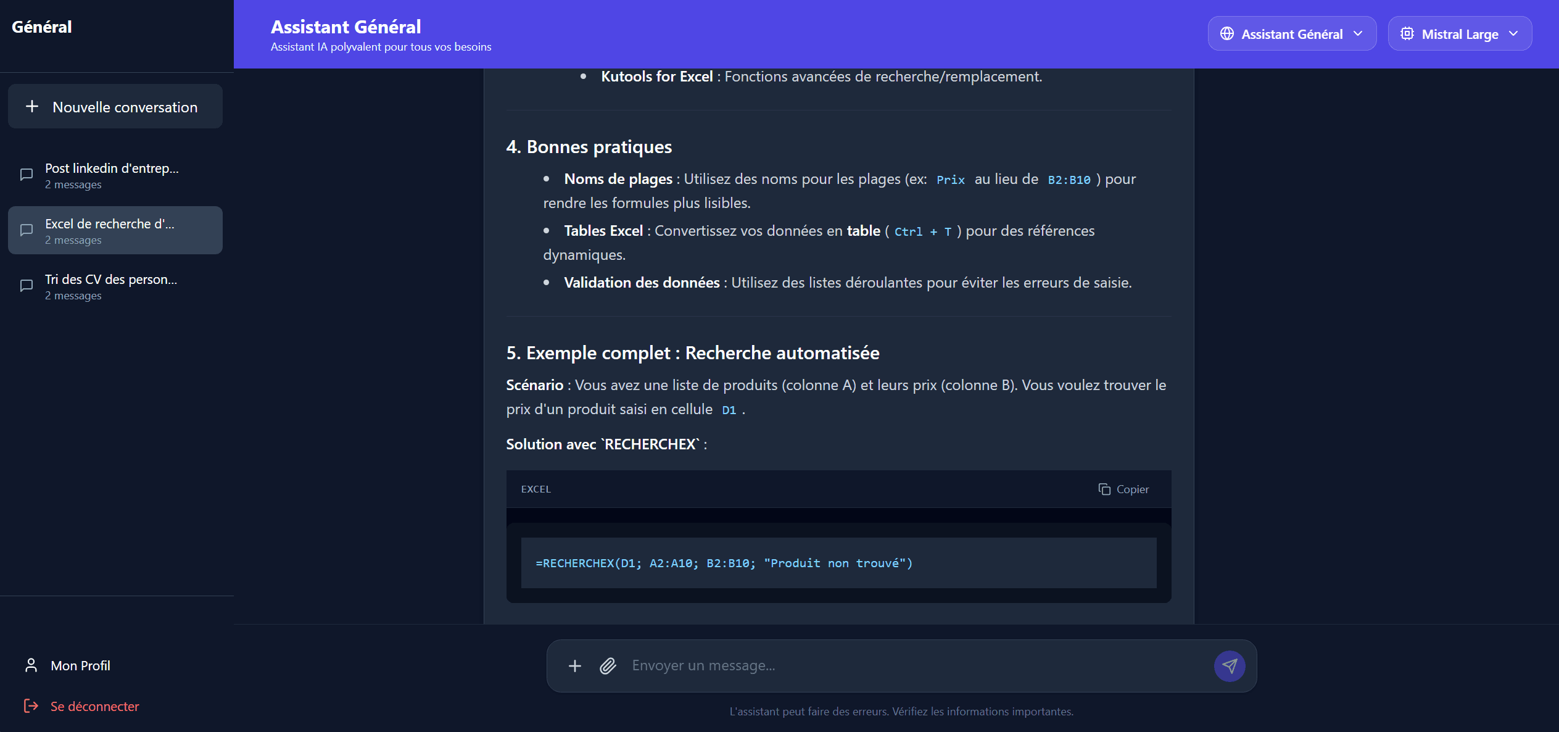The height and width of the screenshot is (732, 1559).
Task: Click the send message icon
Action: pyautogui.click(x=1230, y=666)
